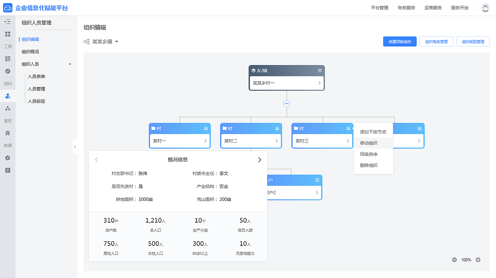Click the organization tree icon beside 某某乡镇
The height and width of the screenshot is (278, 496).
click(86, 41)
